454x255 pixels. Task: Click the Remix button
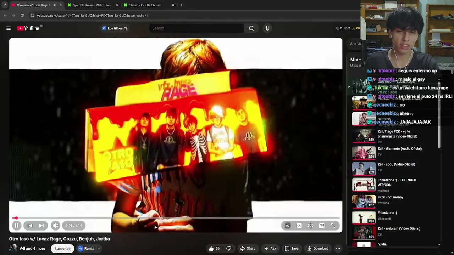point(86,249)
